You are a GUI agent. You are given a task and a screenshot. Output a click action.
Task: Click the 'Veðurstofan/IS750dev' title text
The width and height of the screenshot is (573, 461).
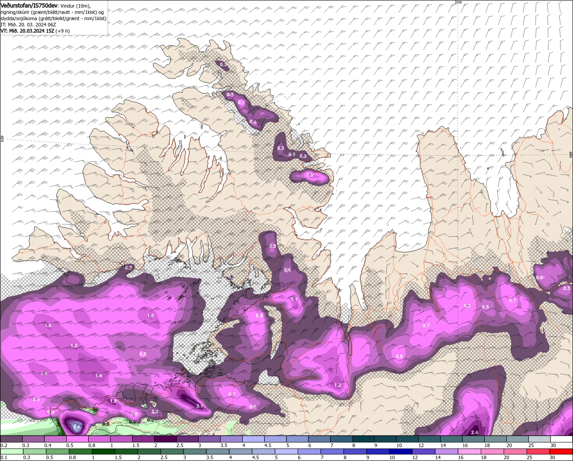coord(29,5)
